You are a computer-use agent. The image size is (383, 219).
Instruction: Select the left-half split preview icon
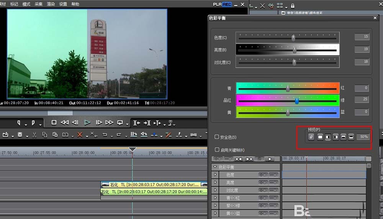tap(328, 137)
